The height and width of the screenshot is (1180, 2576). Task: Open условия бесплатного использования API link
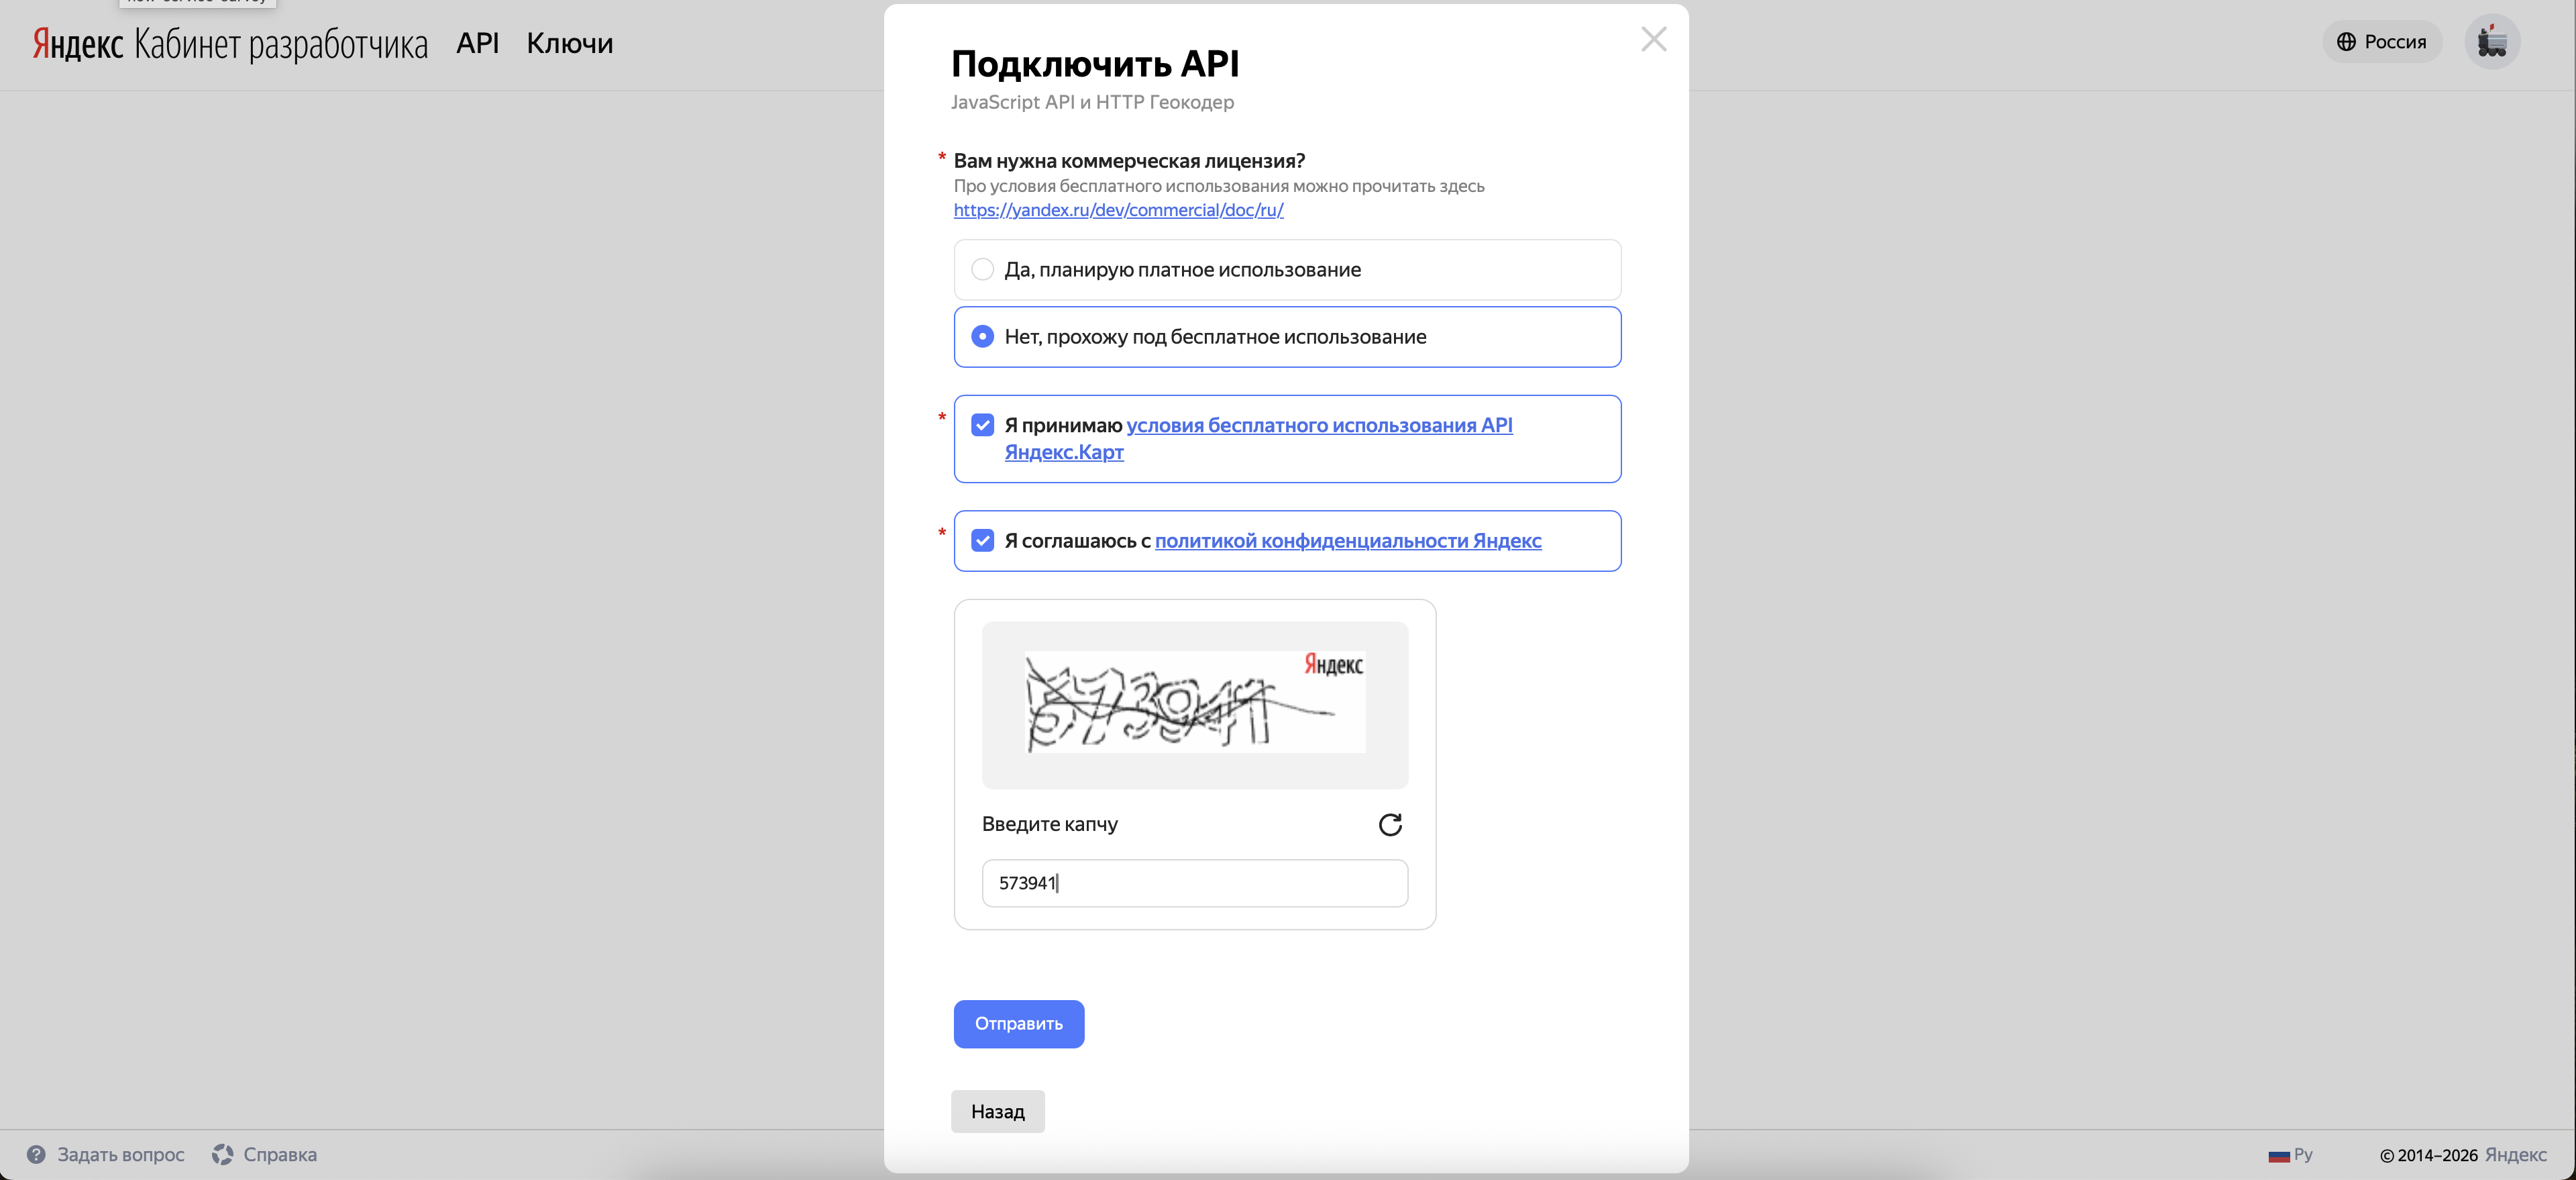[1258, 438]
